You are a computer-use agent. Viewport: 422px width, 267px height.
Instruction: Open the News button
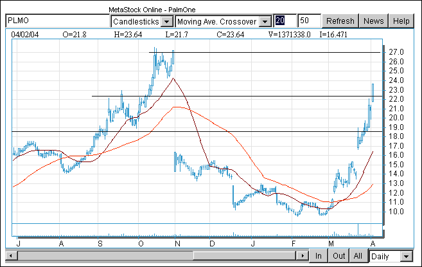pos(373,21)
